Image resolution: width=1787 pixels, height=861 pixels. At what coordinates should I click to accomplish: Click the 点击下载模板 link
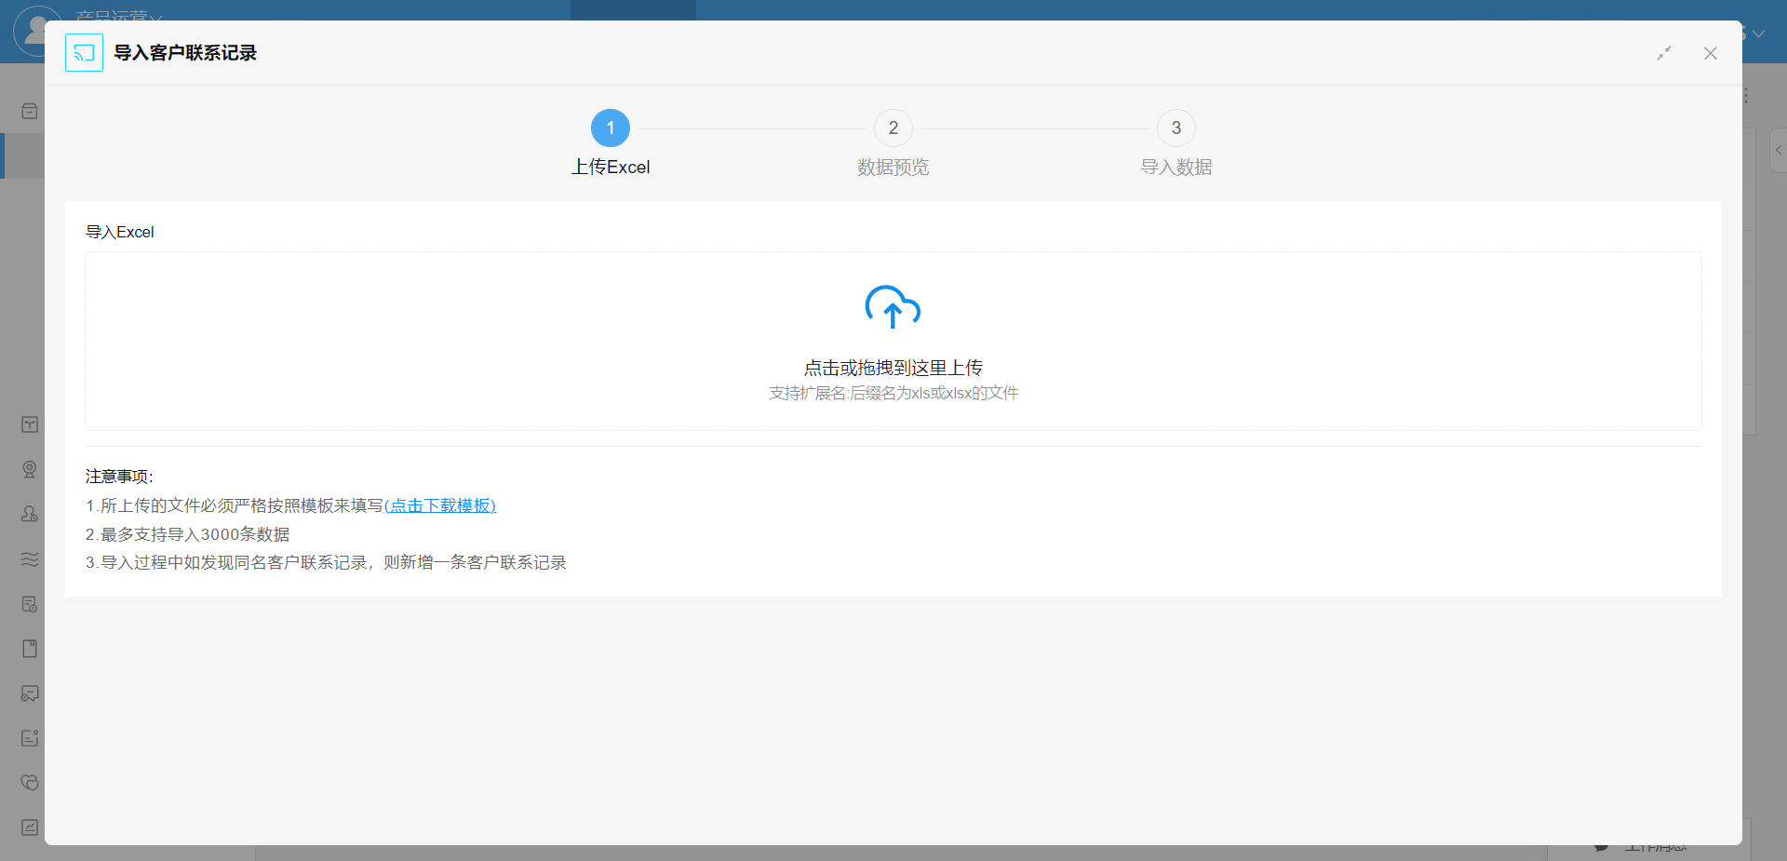click(440, 505)
